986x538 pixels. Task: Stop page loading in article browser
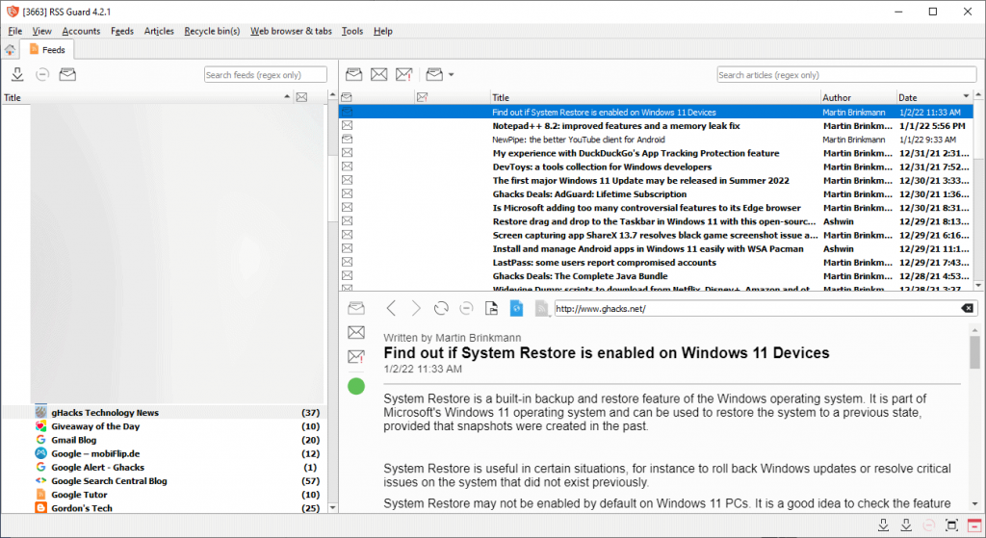tap(467, 308)
